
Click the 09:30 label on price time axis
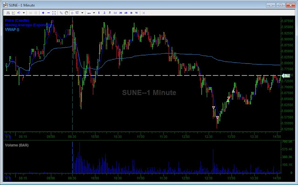(72, 137)
